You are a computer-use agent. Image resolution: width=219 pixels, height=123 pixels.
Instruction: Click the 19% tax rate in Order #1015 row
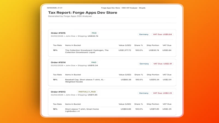pyautogui.click(x=55, y=50)
